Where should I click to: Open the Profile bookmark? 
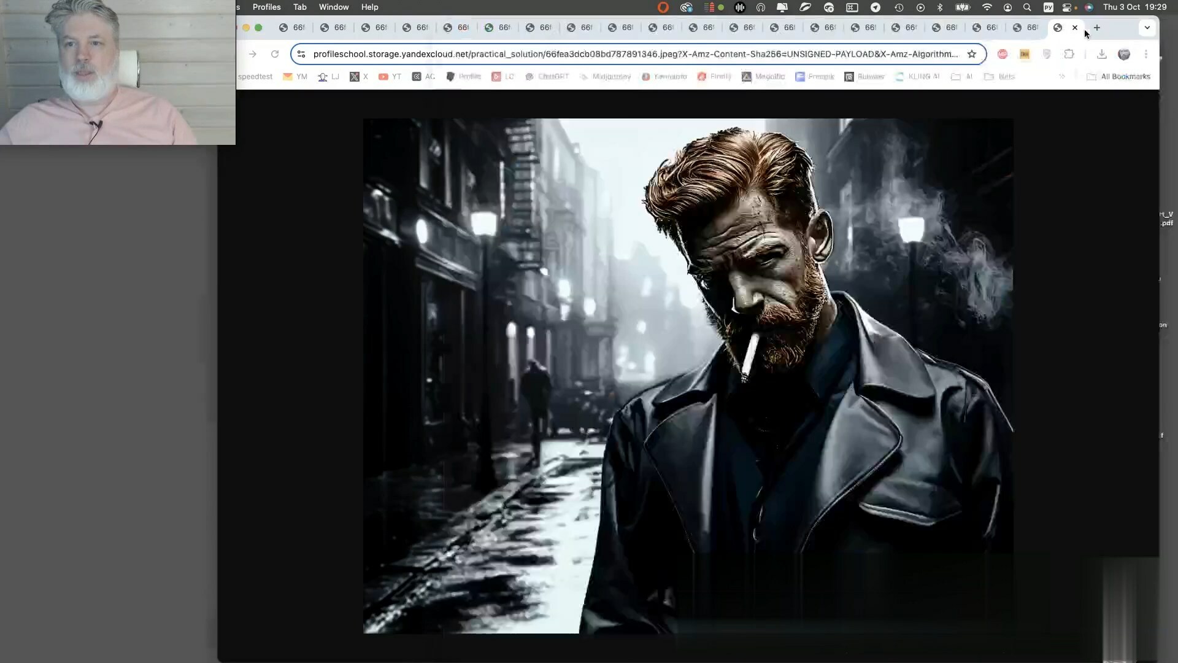click(x=464, y=77)
